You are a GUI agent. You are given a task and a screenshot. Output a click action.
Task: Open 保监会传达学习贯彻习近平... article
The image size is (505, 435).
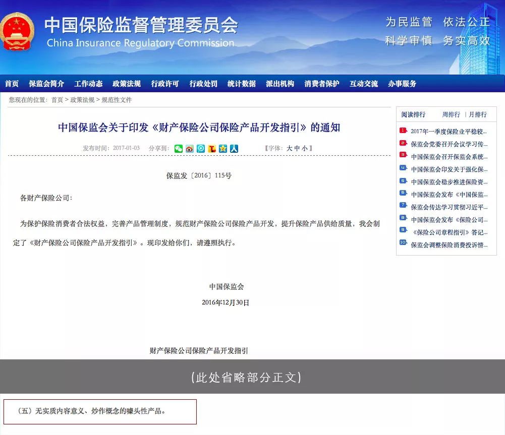point(449,207)
